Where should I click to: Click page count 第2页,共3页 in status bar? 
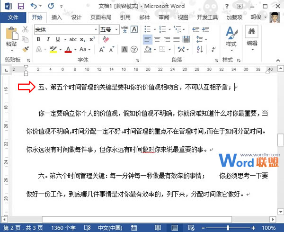click(23, 228)
